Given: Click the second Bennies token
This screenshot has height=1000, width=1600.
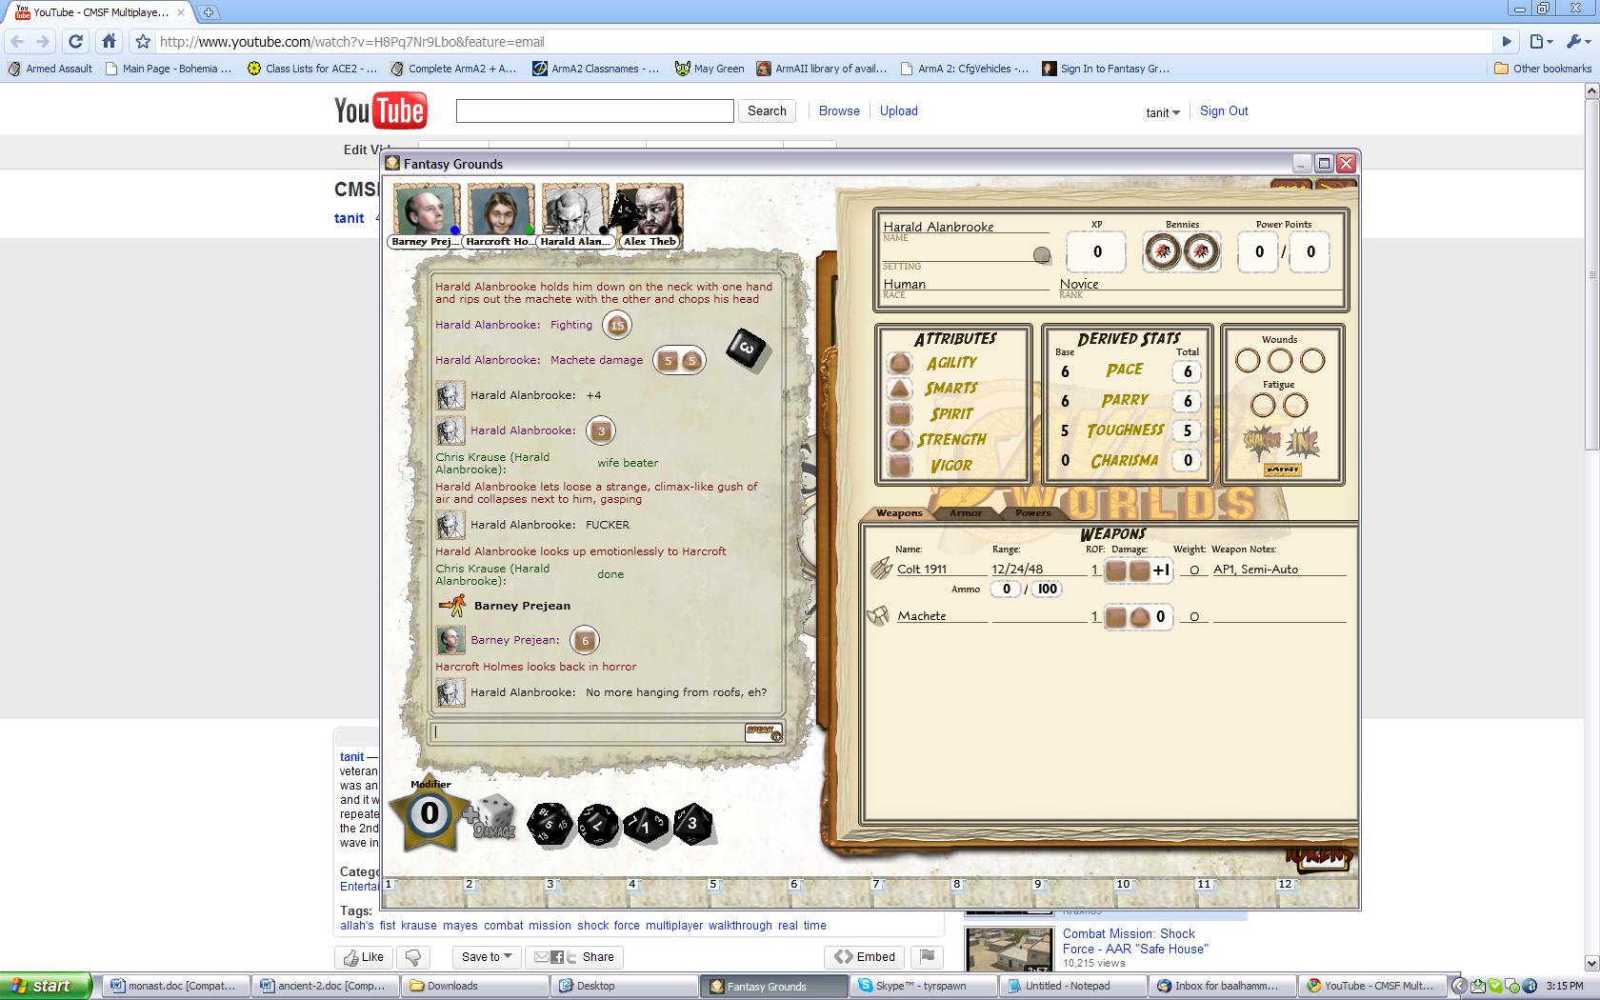Looking at the screenshot, I should coord(1201,252).
